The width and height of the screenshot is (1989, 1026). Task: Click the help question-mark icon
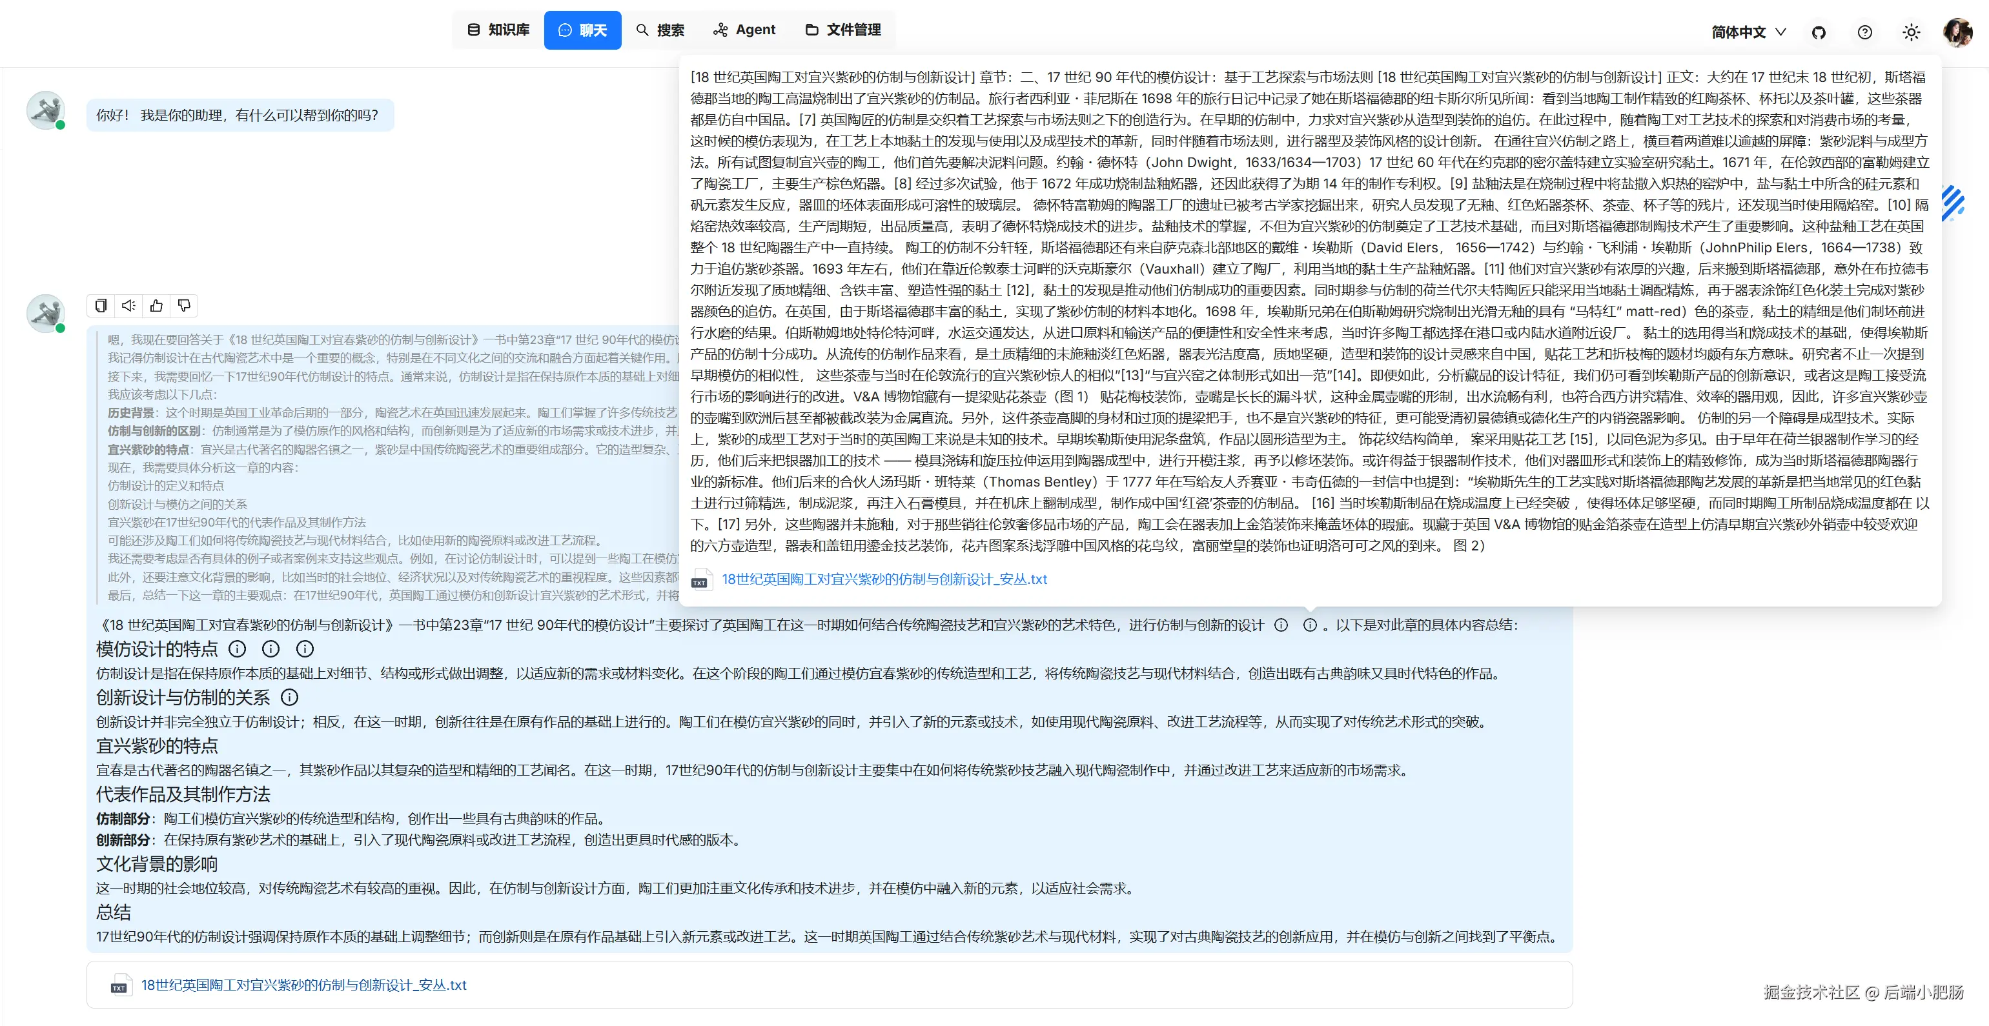[x=1864, y=32]
